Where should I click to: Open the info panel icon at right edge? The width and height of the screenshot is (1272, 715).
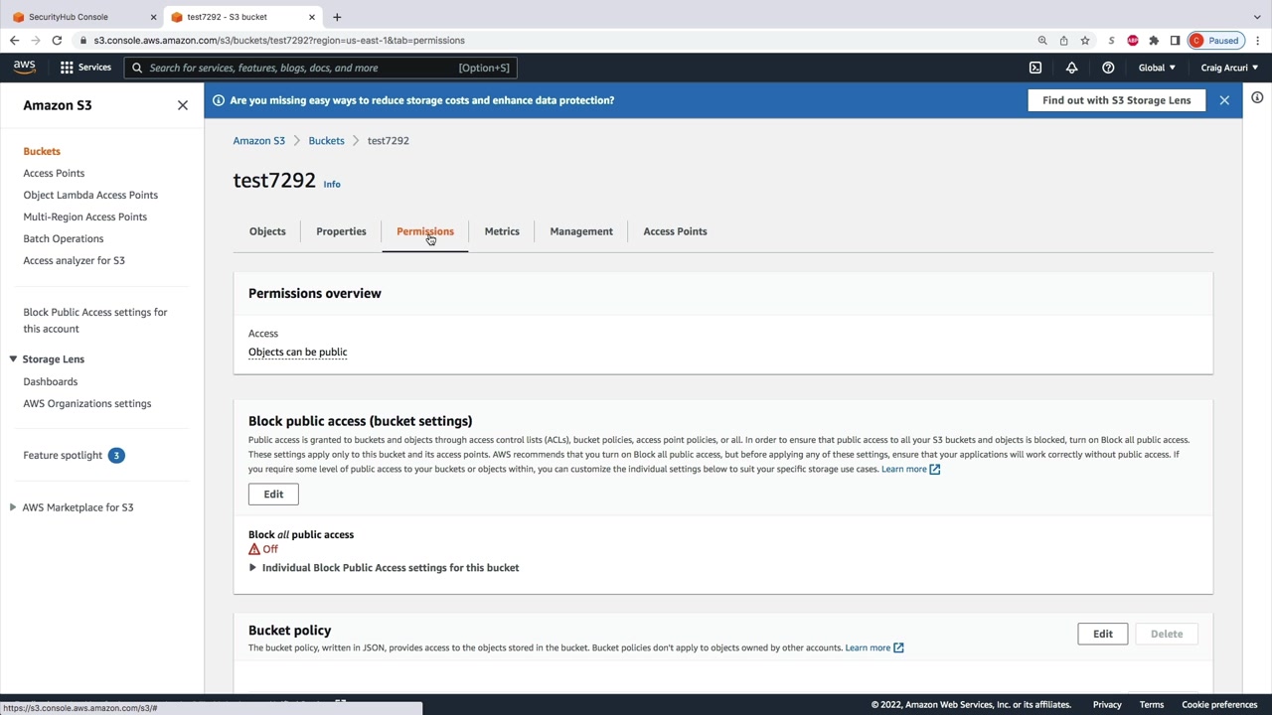(x=1257, y=97)
